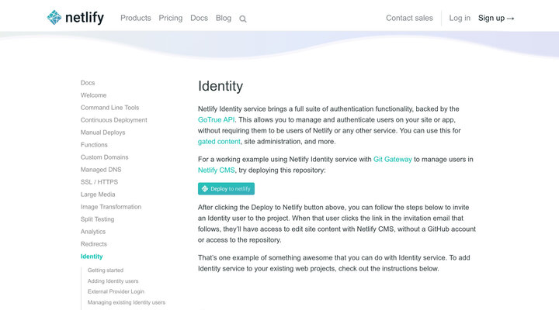
Task: Open Docs in top navigation
Action: [x=199, y=18]
